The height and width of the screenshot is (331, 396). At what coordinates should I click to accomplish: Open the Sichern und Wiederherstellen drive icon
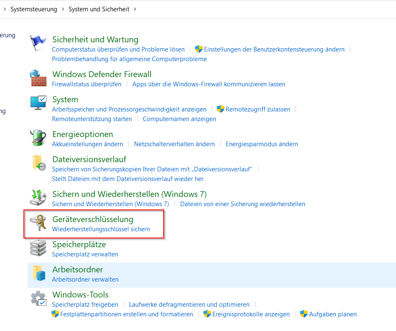tap(38, 198)
